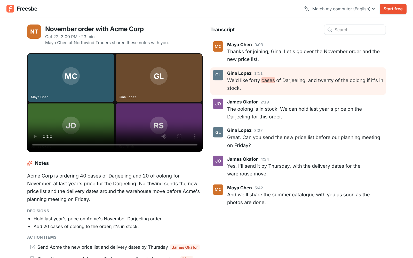This screenshot has height=258, width=413.
Task: Check off the send price list action item
Action: click(32, 247)
